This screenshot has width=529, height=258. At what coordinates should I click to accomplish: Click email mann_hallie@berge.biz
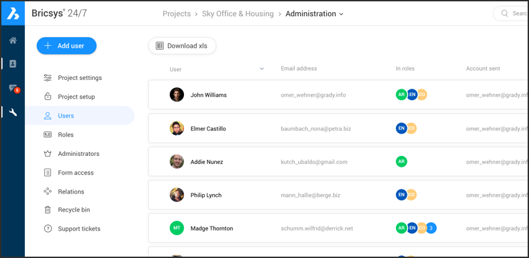(310, 196)
